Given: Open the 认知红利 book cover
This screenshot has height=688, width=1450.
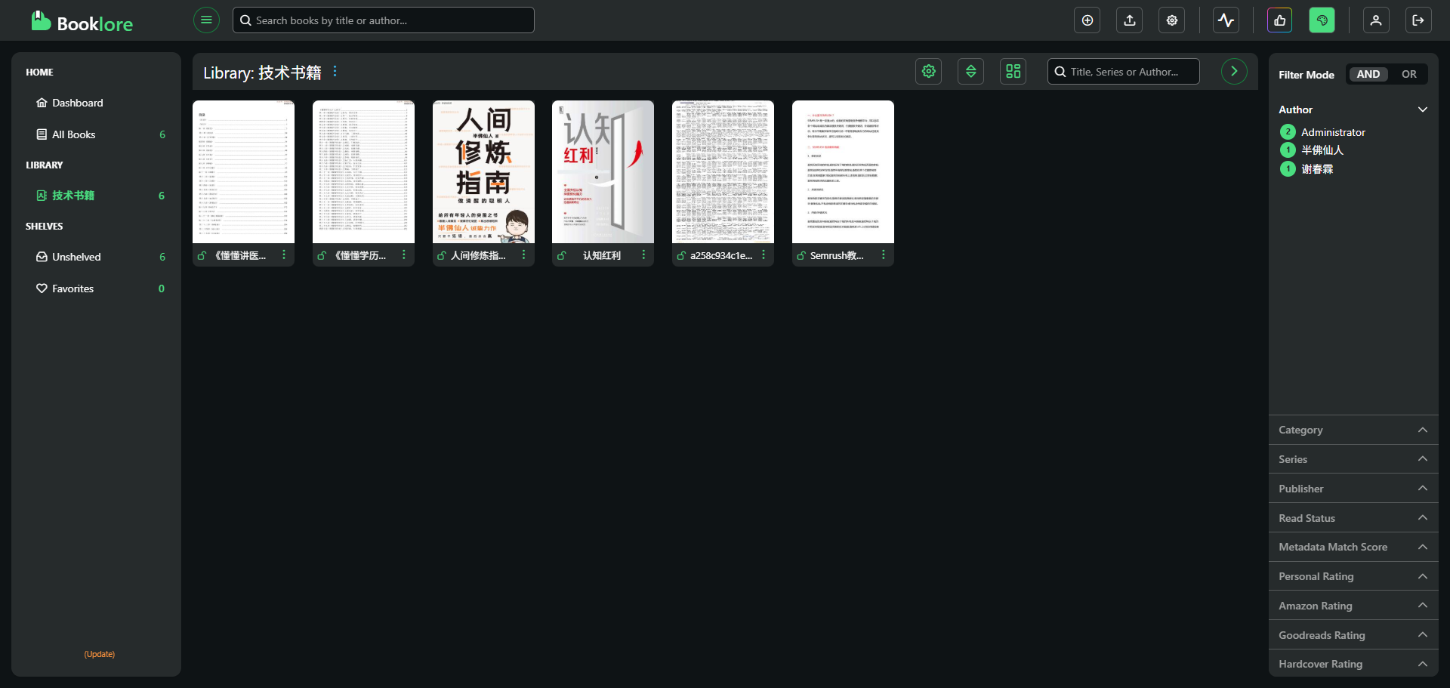Looking at the screenshot, I should pyautogui.click(x=603, y=171).
